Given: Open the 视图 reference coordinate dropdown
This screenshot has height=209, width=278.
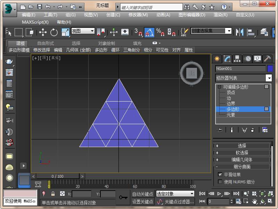Looking at the screenshot, I should (x=83, y=31).
